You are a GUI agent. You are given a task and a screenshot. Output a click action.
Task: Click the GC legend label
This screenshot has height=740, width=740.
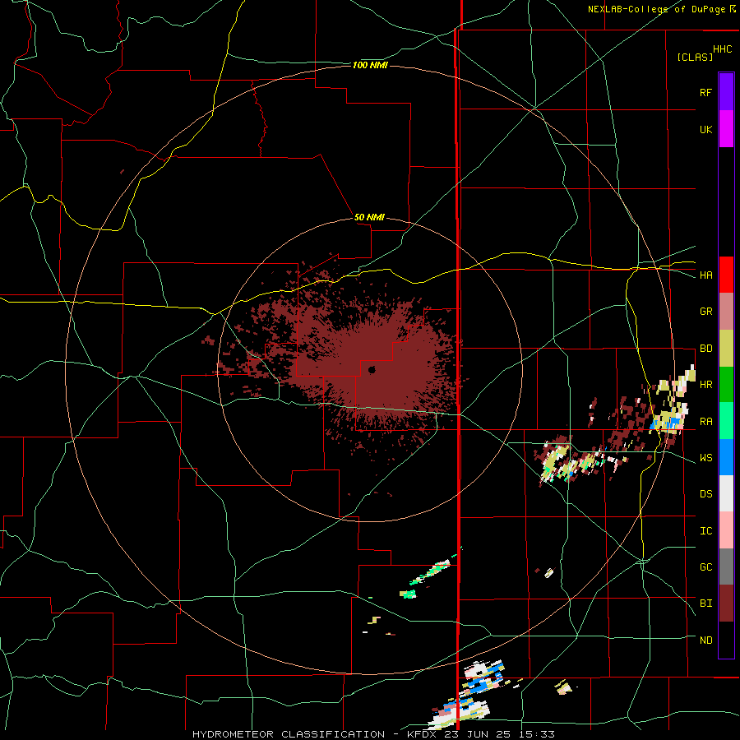(705, 567)
